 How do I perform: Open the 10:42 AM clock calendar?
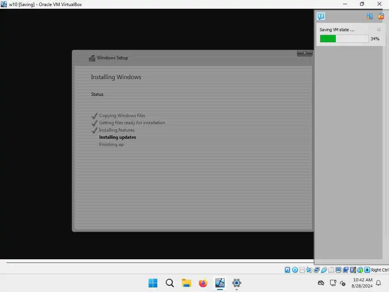(x=362, y=283)
